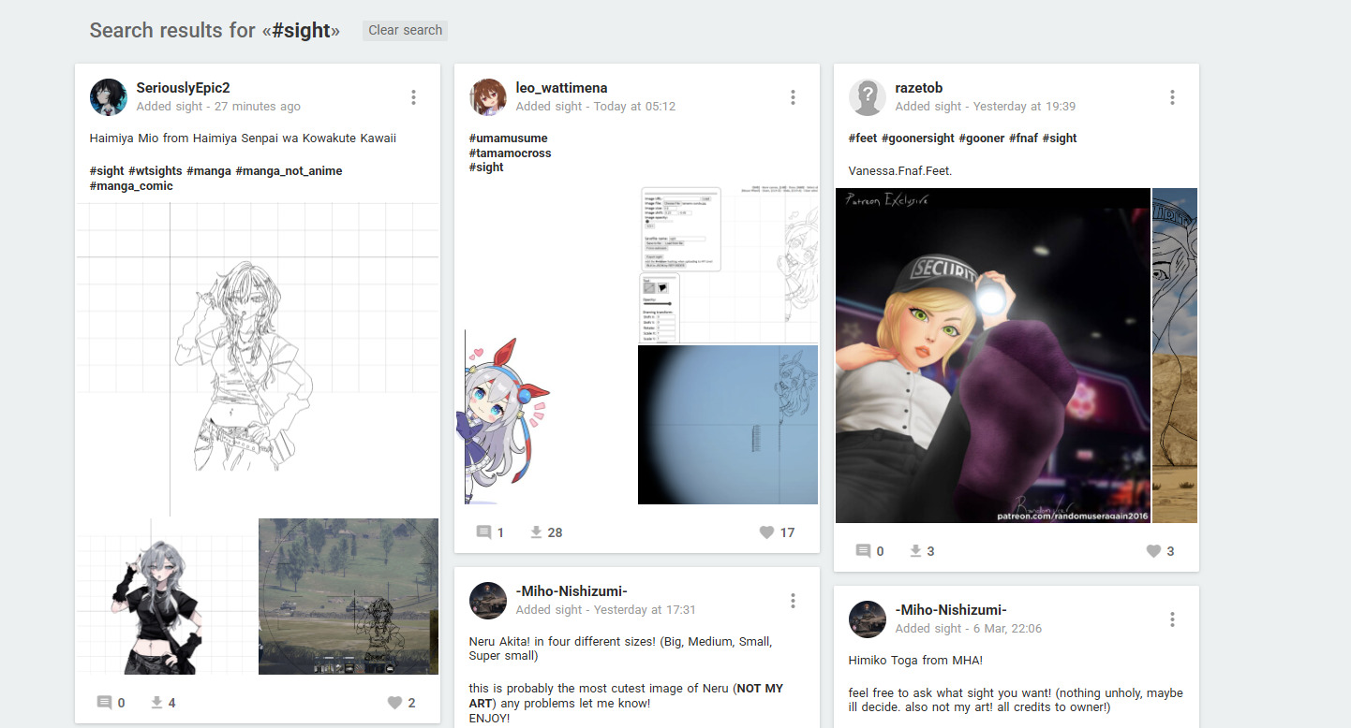Click download icon on razetob's post

[916, 551]
